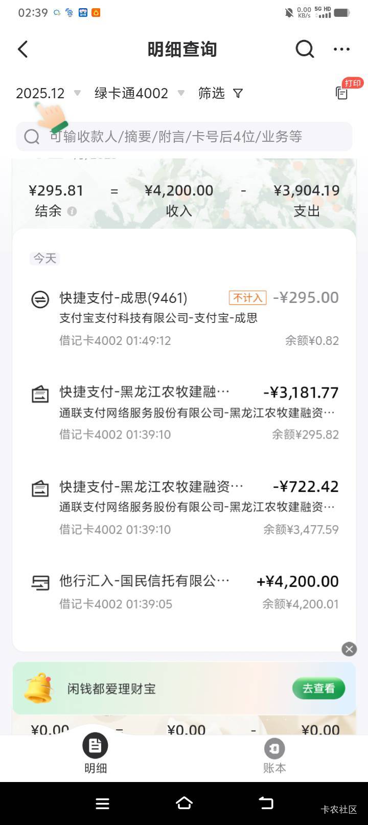The image size is (368, 825).
Task: Tap the info icon beside 结余
Action: tap(72, 211)
